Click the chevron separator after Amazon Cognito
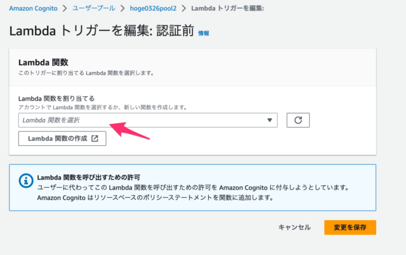 [65, 8]
